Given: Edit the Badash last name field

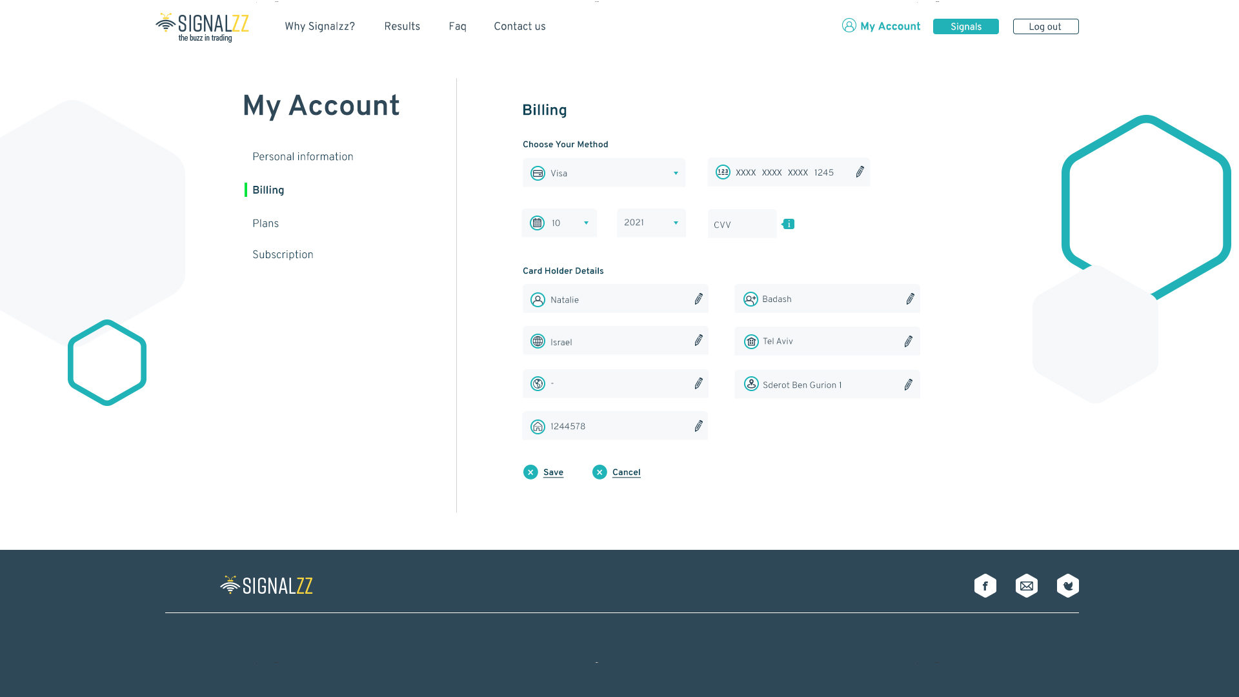Looking at the screenshot, I should (x=910, y=299).
